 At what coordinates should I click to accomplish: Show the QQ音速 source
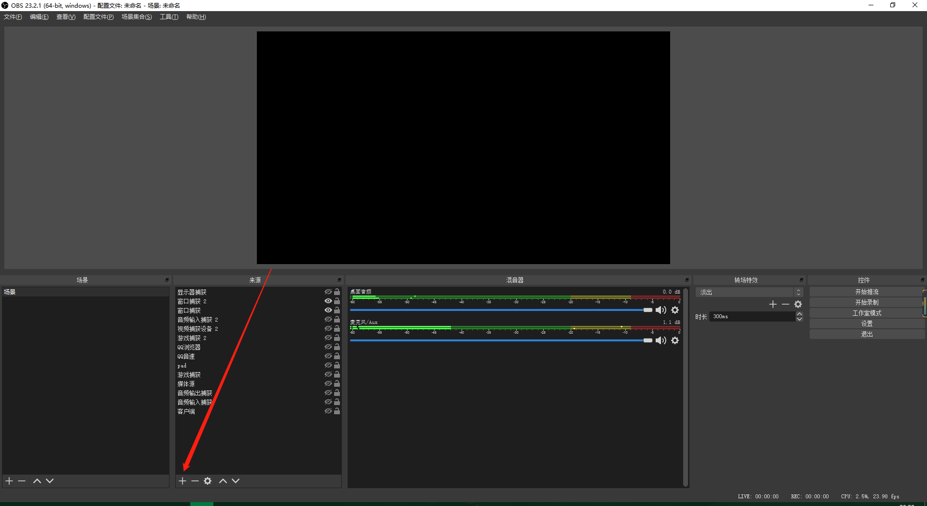point(328,356)
